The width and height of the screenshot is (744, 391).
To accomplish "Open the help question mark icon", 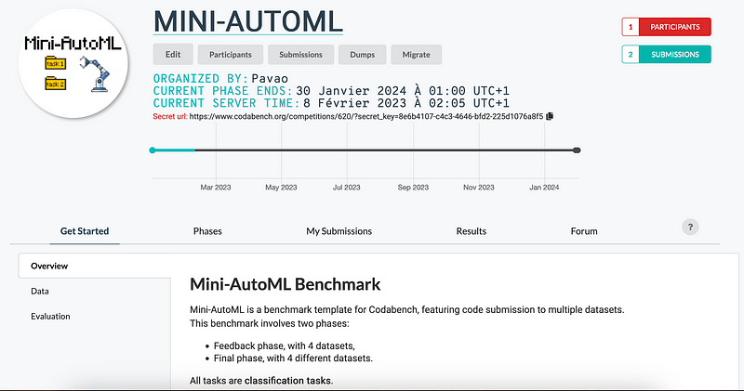I will pos(690,227).
